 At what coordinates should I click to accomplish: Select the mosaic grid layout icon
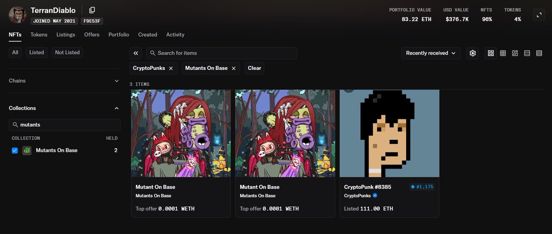pos(515,53)
